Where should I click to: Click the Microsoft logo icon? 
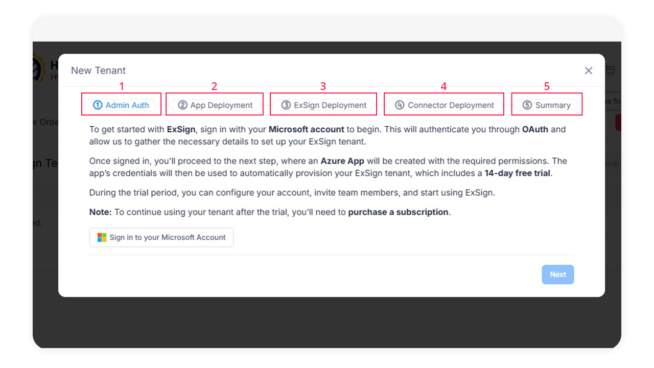[x=102, y=238]
